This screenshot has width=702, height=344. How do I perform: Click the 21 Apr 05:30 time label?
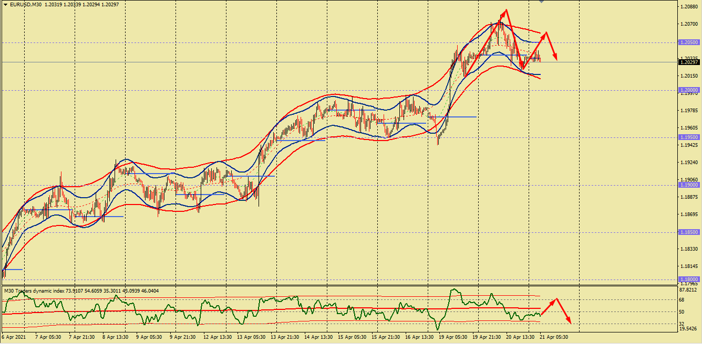553,337
